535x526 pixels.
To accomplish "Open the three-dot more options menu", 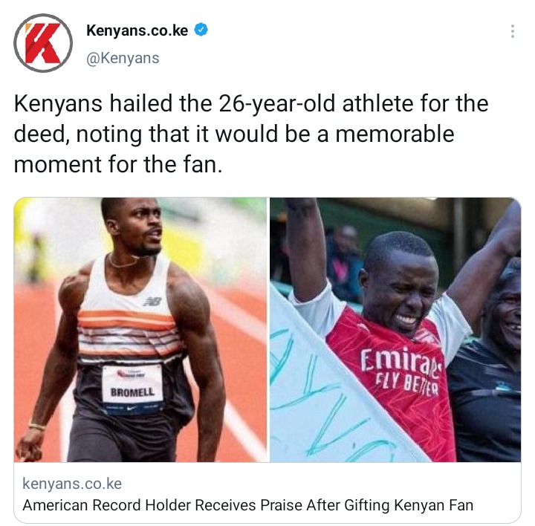I will tap(512, 31).
